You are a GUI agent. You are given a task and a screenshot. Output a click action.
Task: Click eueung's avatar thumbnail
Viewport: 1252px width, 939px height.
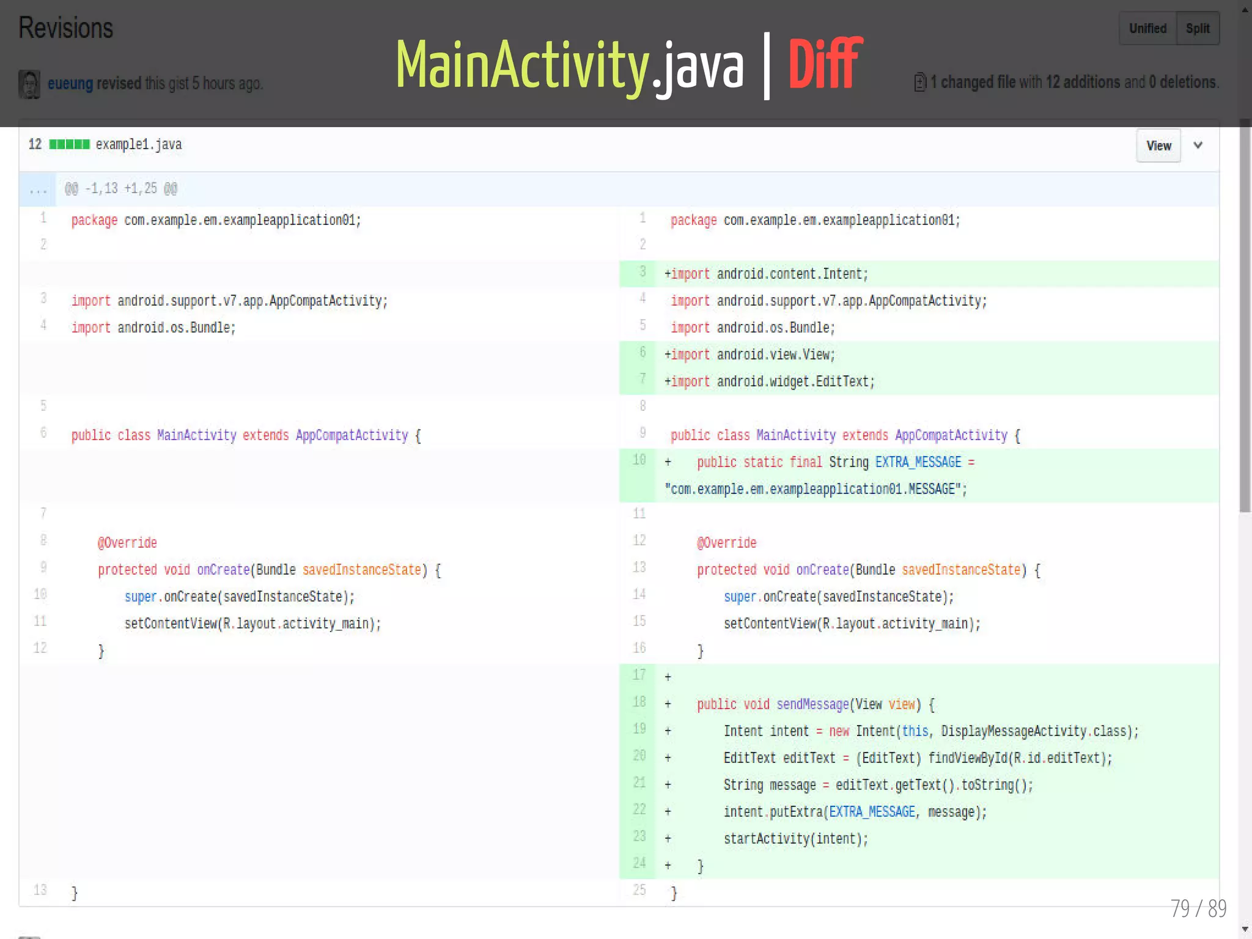(x=29, y=84)
